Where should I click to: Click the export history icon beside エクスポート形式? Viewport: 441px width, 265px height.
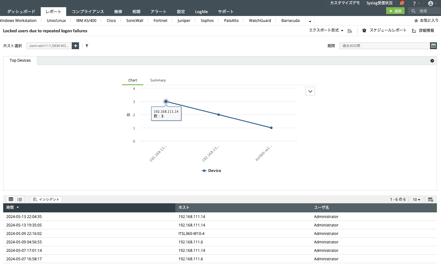pyautogui.click(x=350, y=31)
